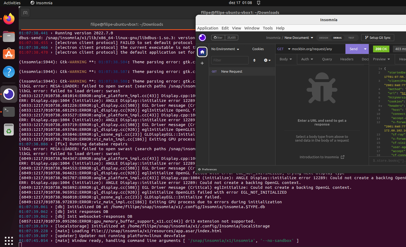Click Activities in the top bar

pyautogui.click(x=12, y=3)
